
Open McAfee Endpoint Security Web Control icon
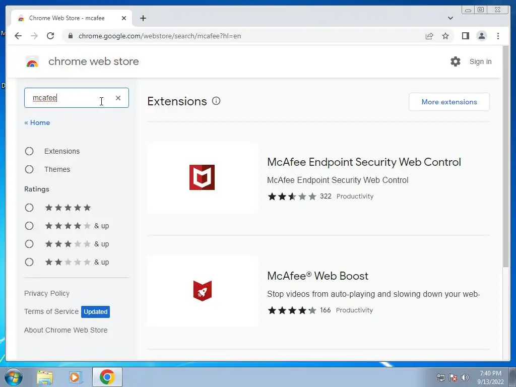(x=202, y=177)
